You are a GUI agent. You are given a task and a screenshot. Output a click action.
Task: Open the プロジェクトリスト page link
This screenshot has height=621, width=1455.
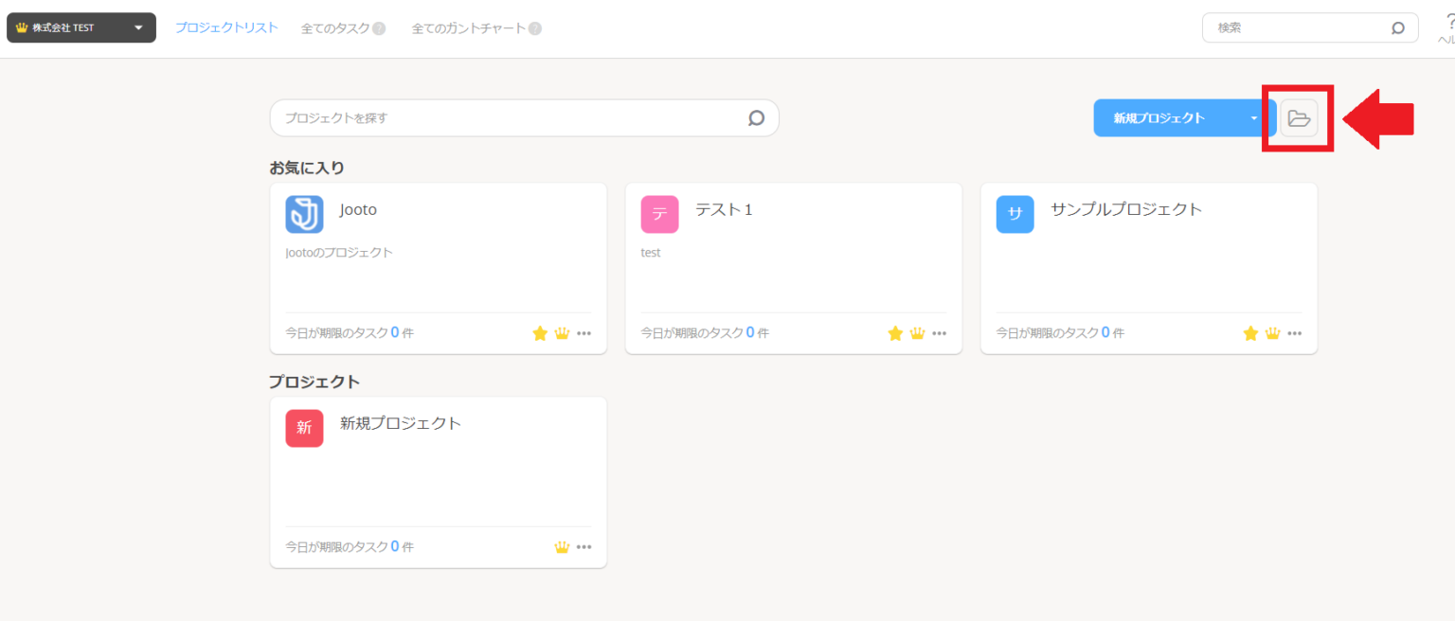(226, 27)
